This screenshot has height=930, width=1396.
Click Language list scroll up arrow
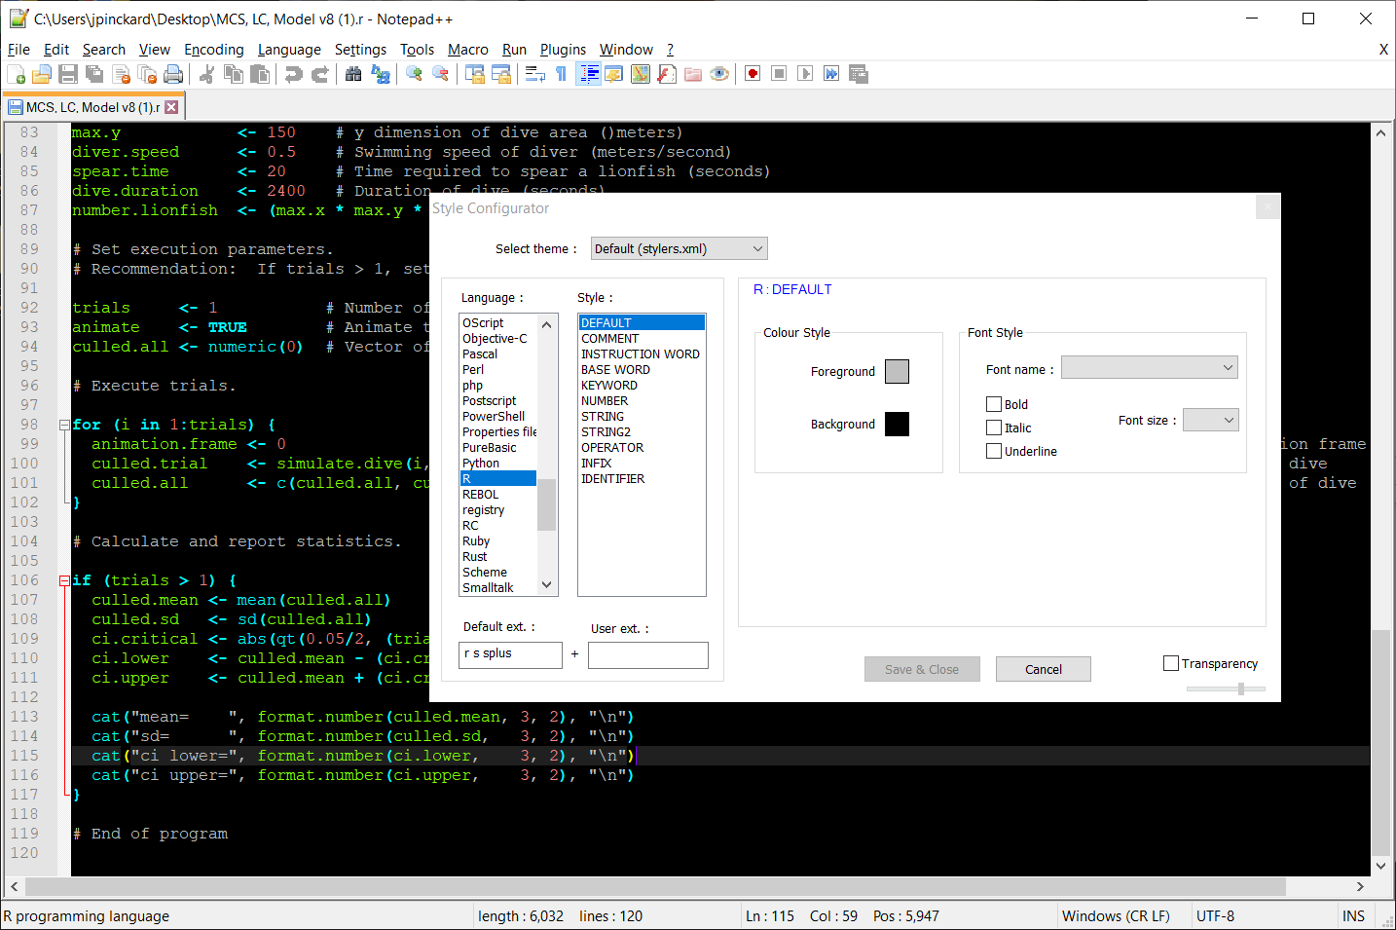pos(547,324)
